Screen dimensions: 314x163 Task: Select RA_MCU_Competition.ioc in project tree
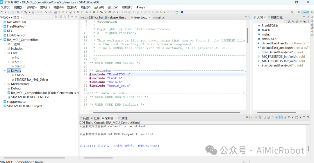[43, 93]
